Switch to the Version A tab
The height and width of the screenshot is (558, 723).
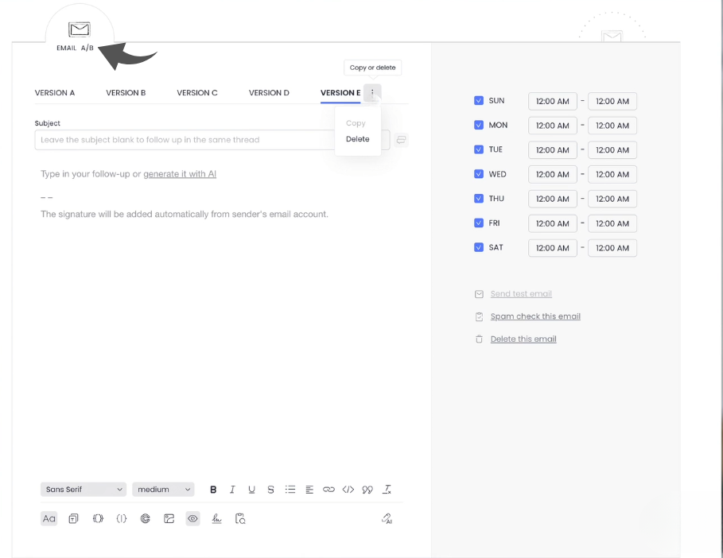click(55, 93)
